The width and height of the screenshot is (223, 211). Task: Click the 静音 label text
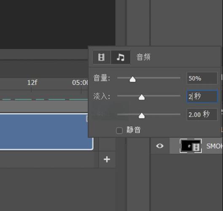(x=133, y=130)
